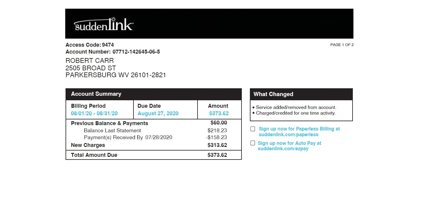Click the What Changed header
This screenshot has width=448, height=202.
(273, 94)
